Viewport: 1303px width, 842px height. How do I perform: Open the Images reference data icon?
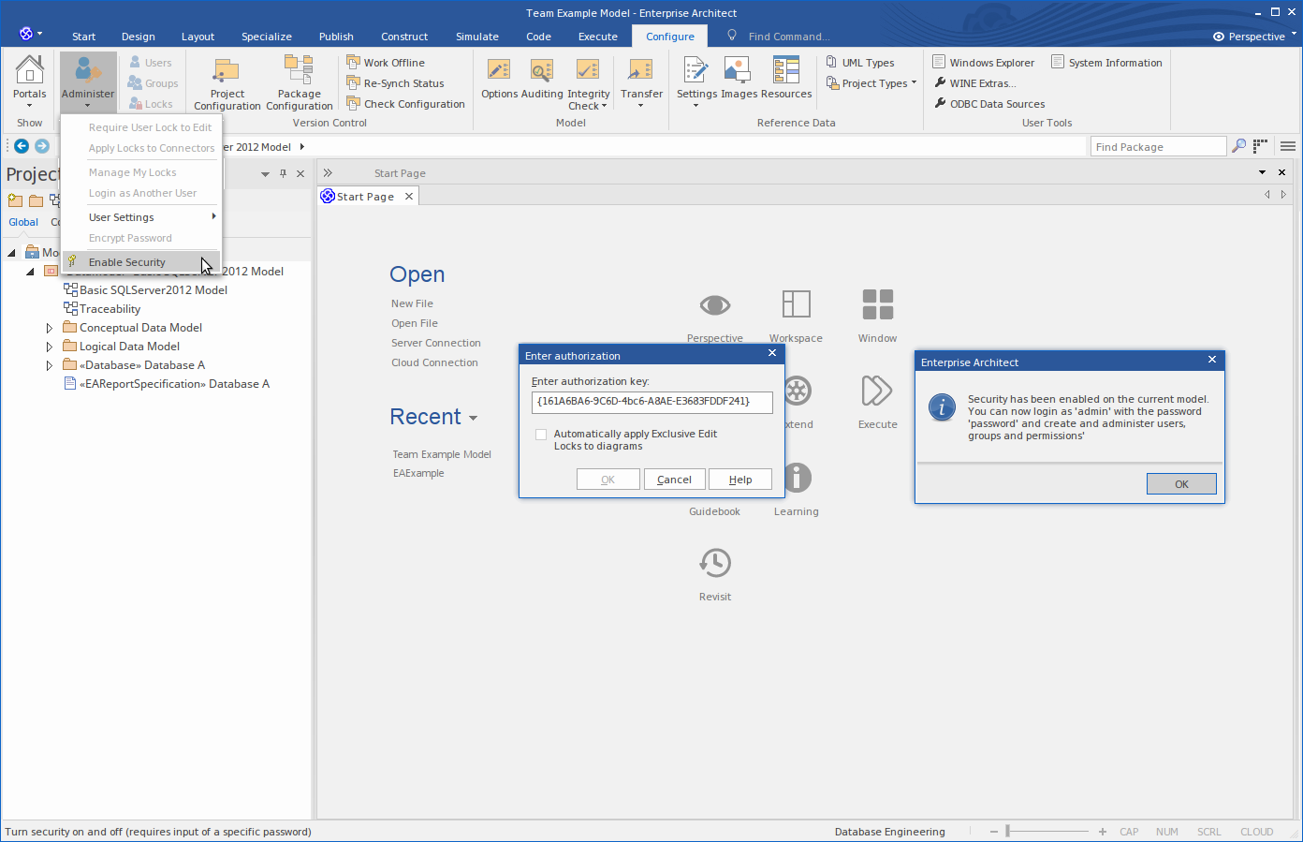[x=739, y=78]
